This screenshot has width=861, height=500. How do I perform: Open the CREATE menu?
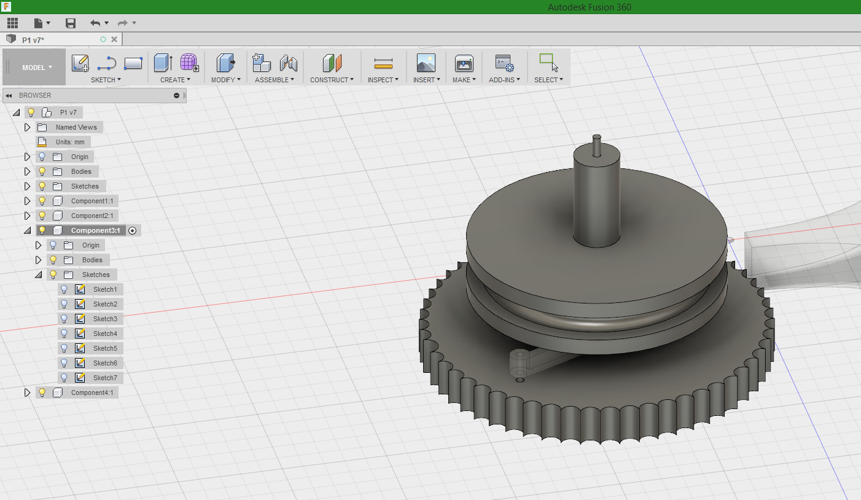pos(175,80)
